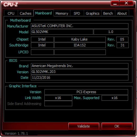Click the Mainboard tab
This screenshot has height=137, width=137.
[44, 13]
